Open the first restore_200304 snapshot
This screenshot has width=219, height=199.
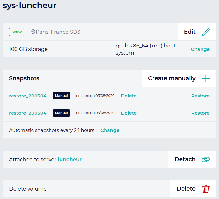tap(28, 96)
